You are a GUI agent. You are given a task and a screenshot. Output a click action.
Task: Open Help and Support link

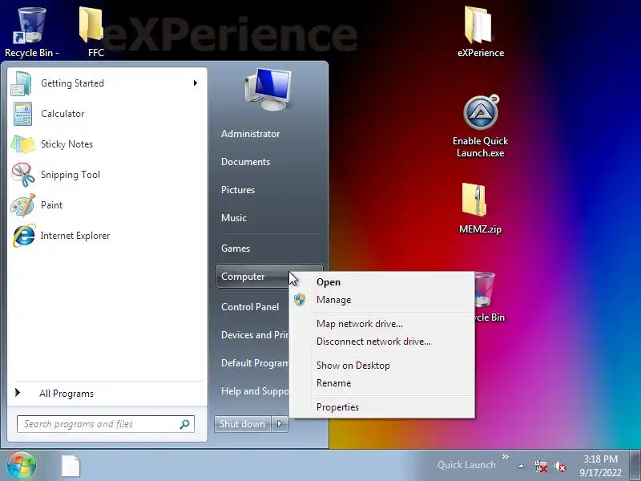[x=255, y=391]
